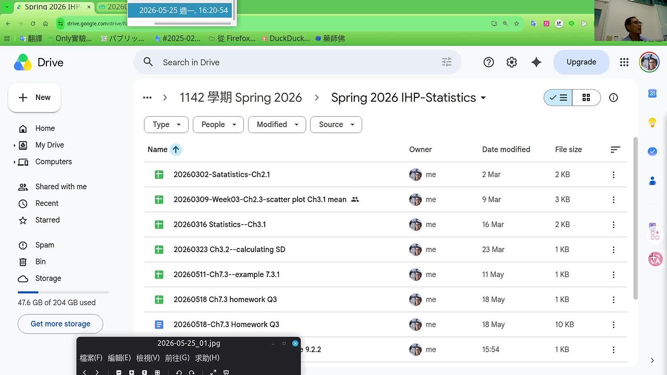Screen dimensions: 667x375
Task: Expand the Type filter dropdown
Action: [x=166, y=124]
